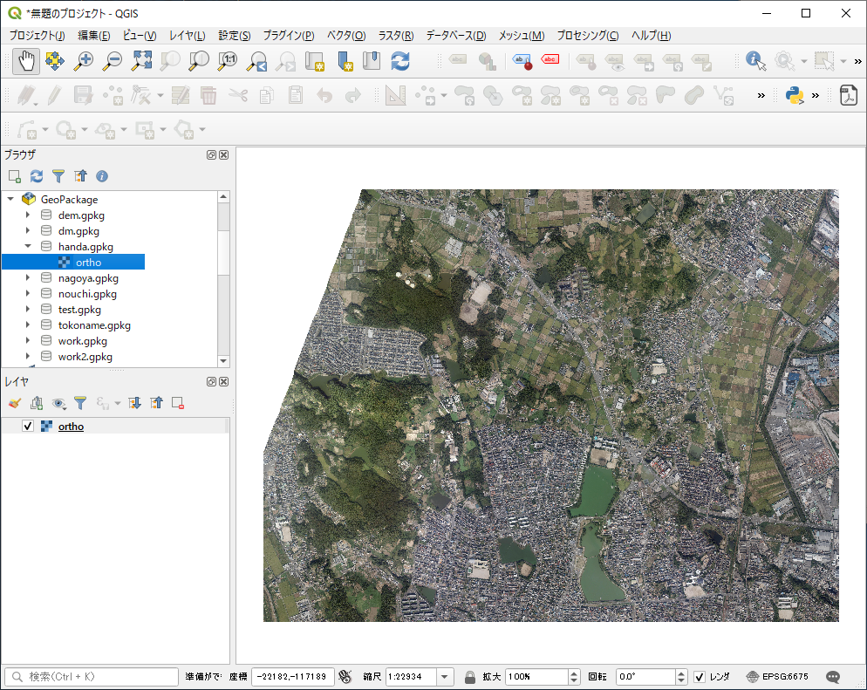
Task: Open the プラグイン(P) menu
Action: click(288, 36)
